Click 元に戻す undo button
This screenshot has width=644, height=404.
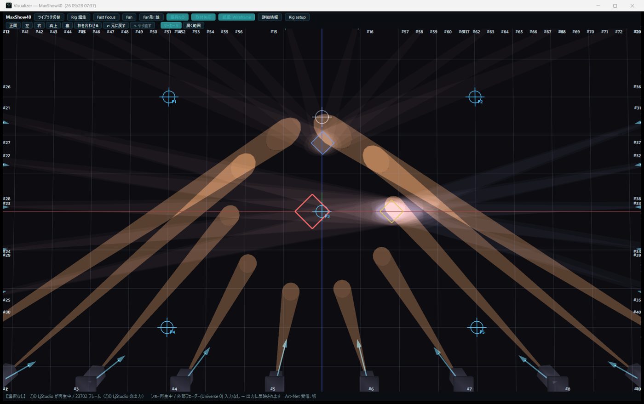116,25
